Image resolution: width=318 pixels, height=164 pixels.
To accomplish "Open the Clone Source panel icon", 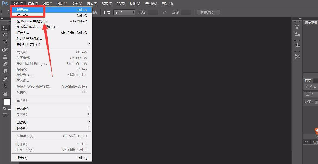I will coord(297,45).
